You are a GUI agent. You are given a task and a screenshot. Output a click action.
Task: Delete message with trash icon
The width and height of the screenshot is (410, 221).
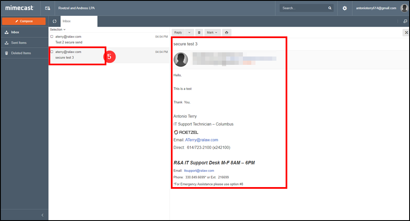coord(199,32)
